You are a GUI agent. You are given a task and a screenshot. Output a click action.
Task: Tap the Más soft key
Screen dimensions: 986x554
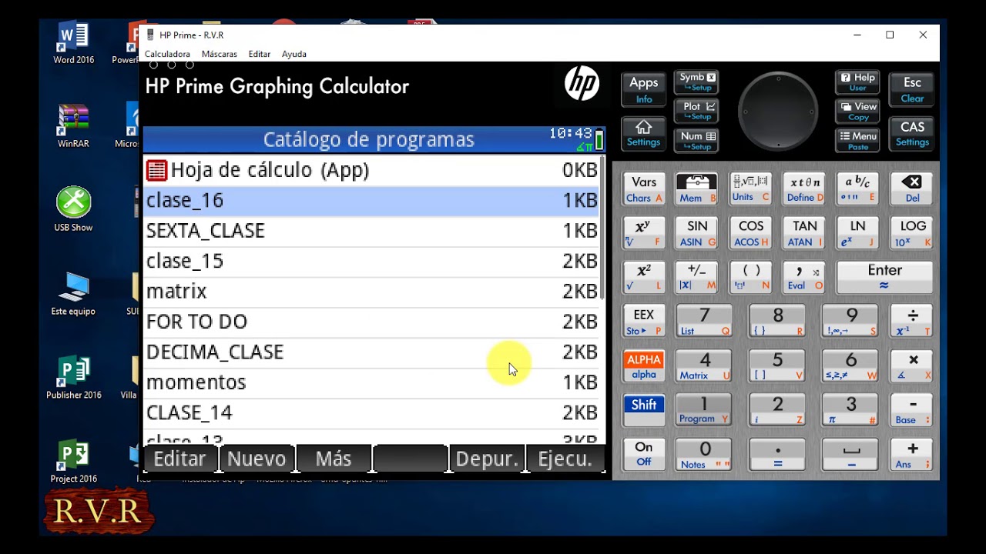334,459
